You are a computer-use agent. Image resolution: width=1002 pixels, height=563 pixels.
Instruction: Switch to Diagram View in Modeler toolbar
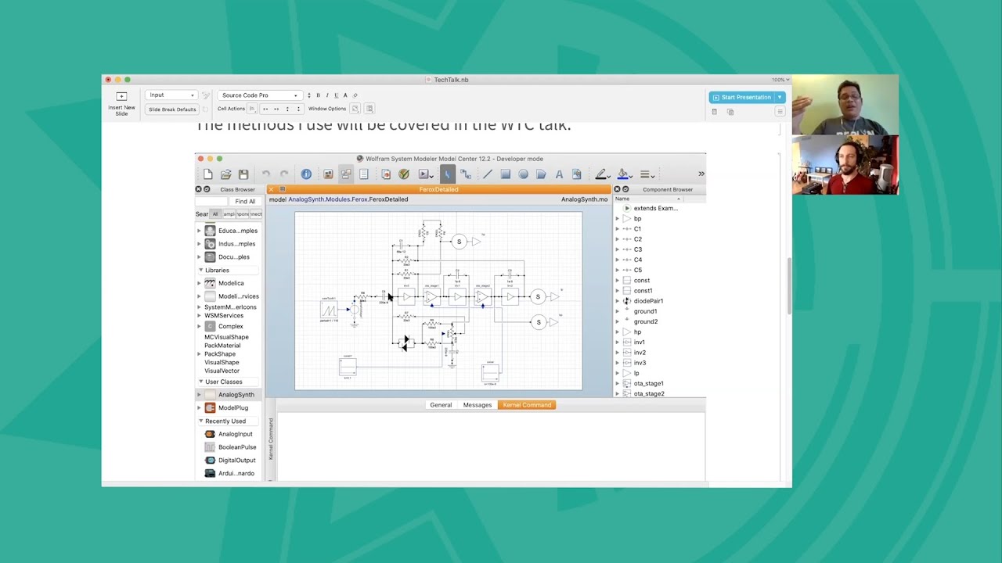[x=345, y=174]
